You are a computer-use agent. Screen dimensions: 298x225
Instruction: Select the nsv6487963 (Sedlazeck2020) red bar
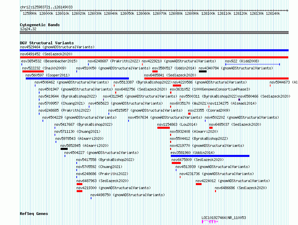coord(79,184)
